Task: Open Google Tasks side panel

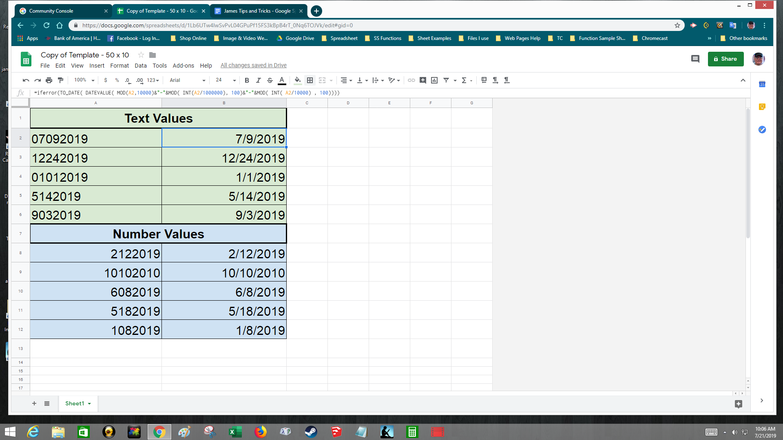Action: point(762,130)
